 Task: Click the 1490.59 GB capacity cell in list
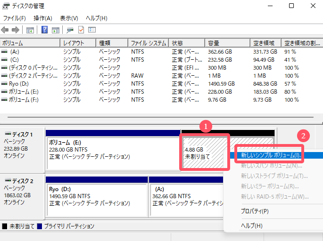tap(221, 84)
